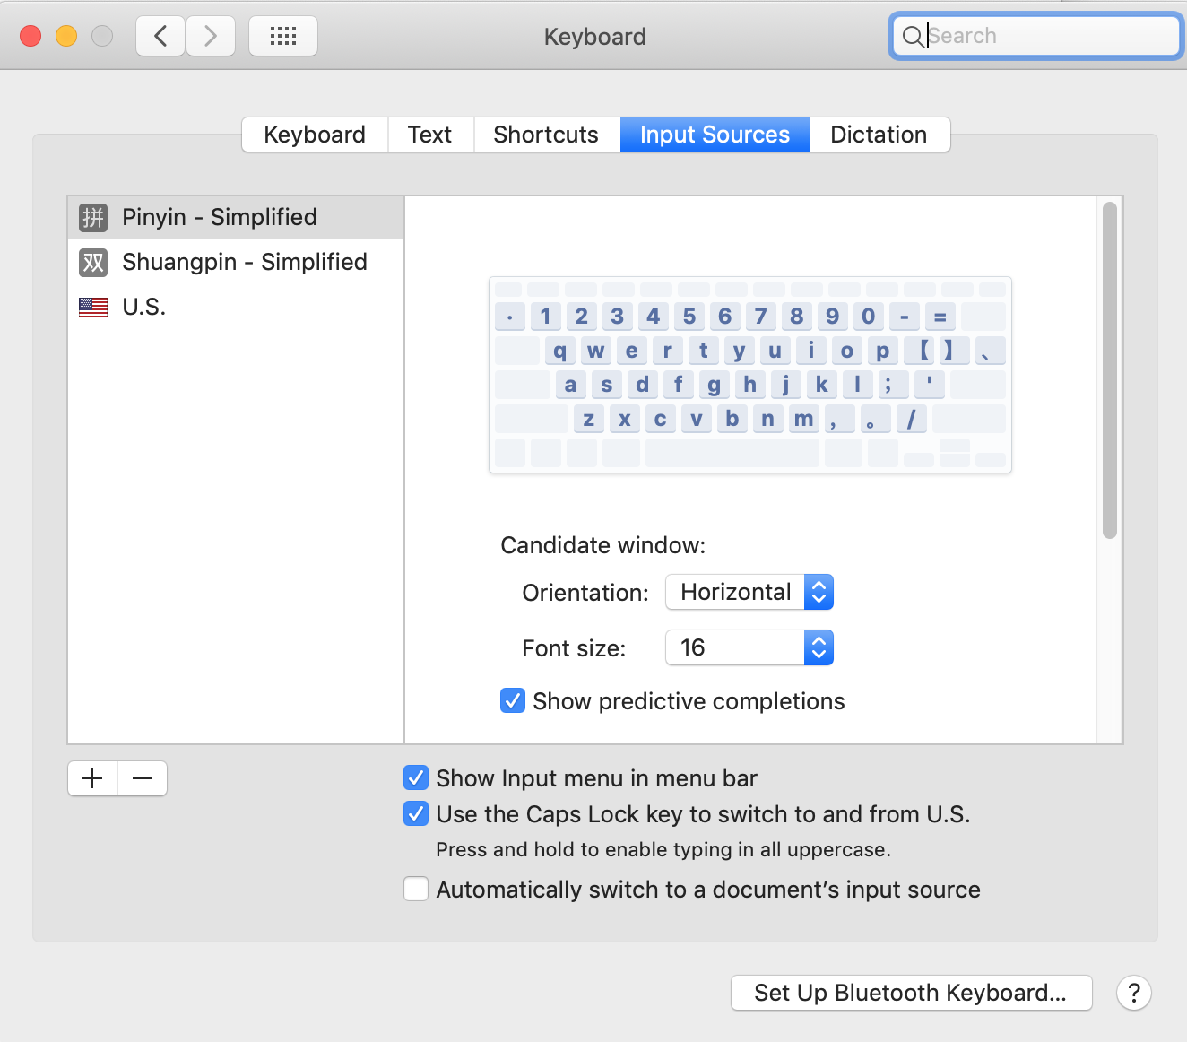This screenshot has width=1187, height=1042.
Task: Click the forward navigation arrow
Action: [211, 36]
